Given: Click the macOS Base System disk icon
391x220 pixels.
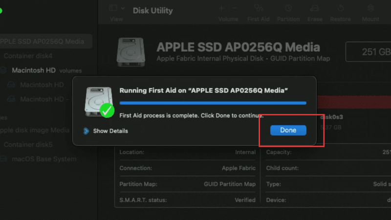Looking at the screenshot, I should click(3, 159).
